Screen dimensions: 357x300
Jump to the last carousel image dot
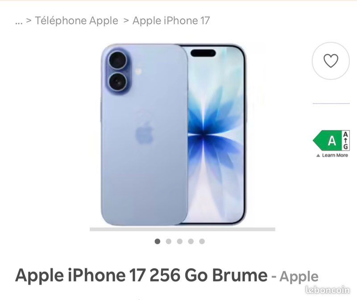pos(202,241)
